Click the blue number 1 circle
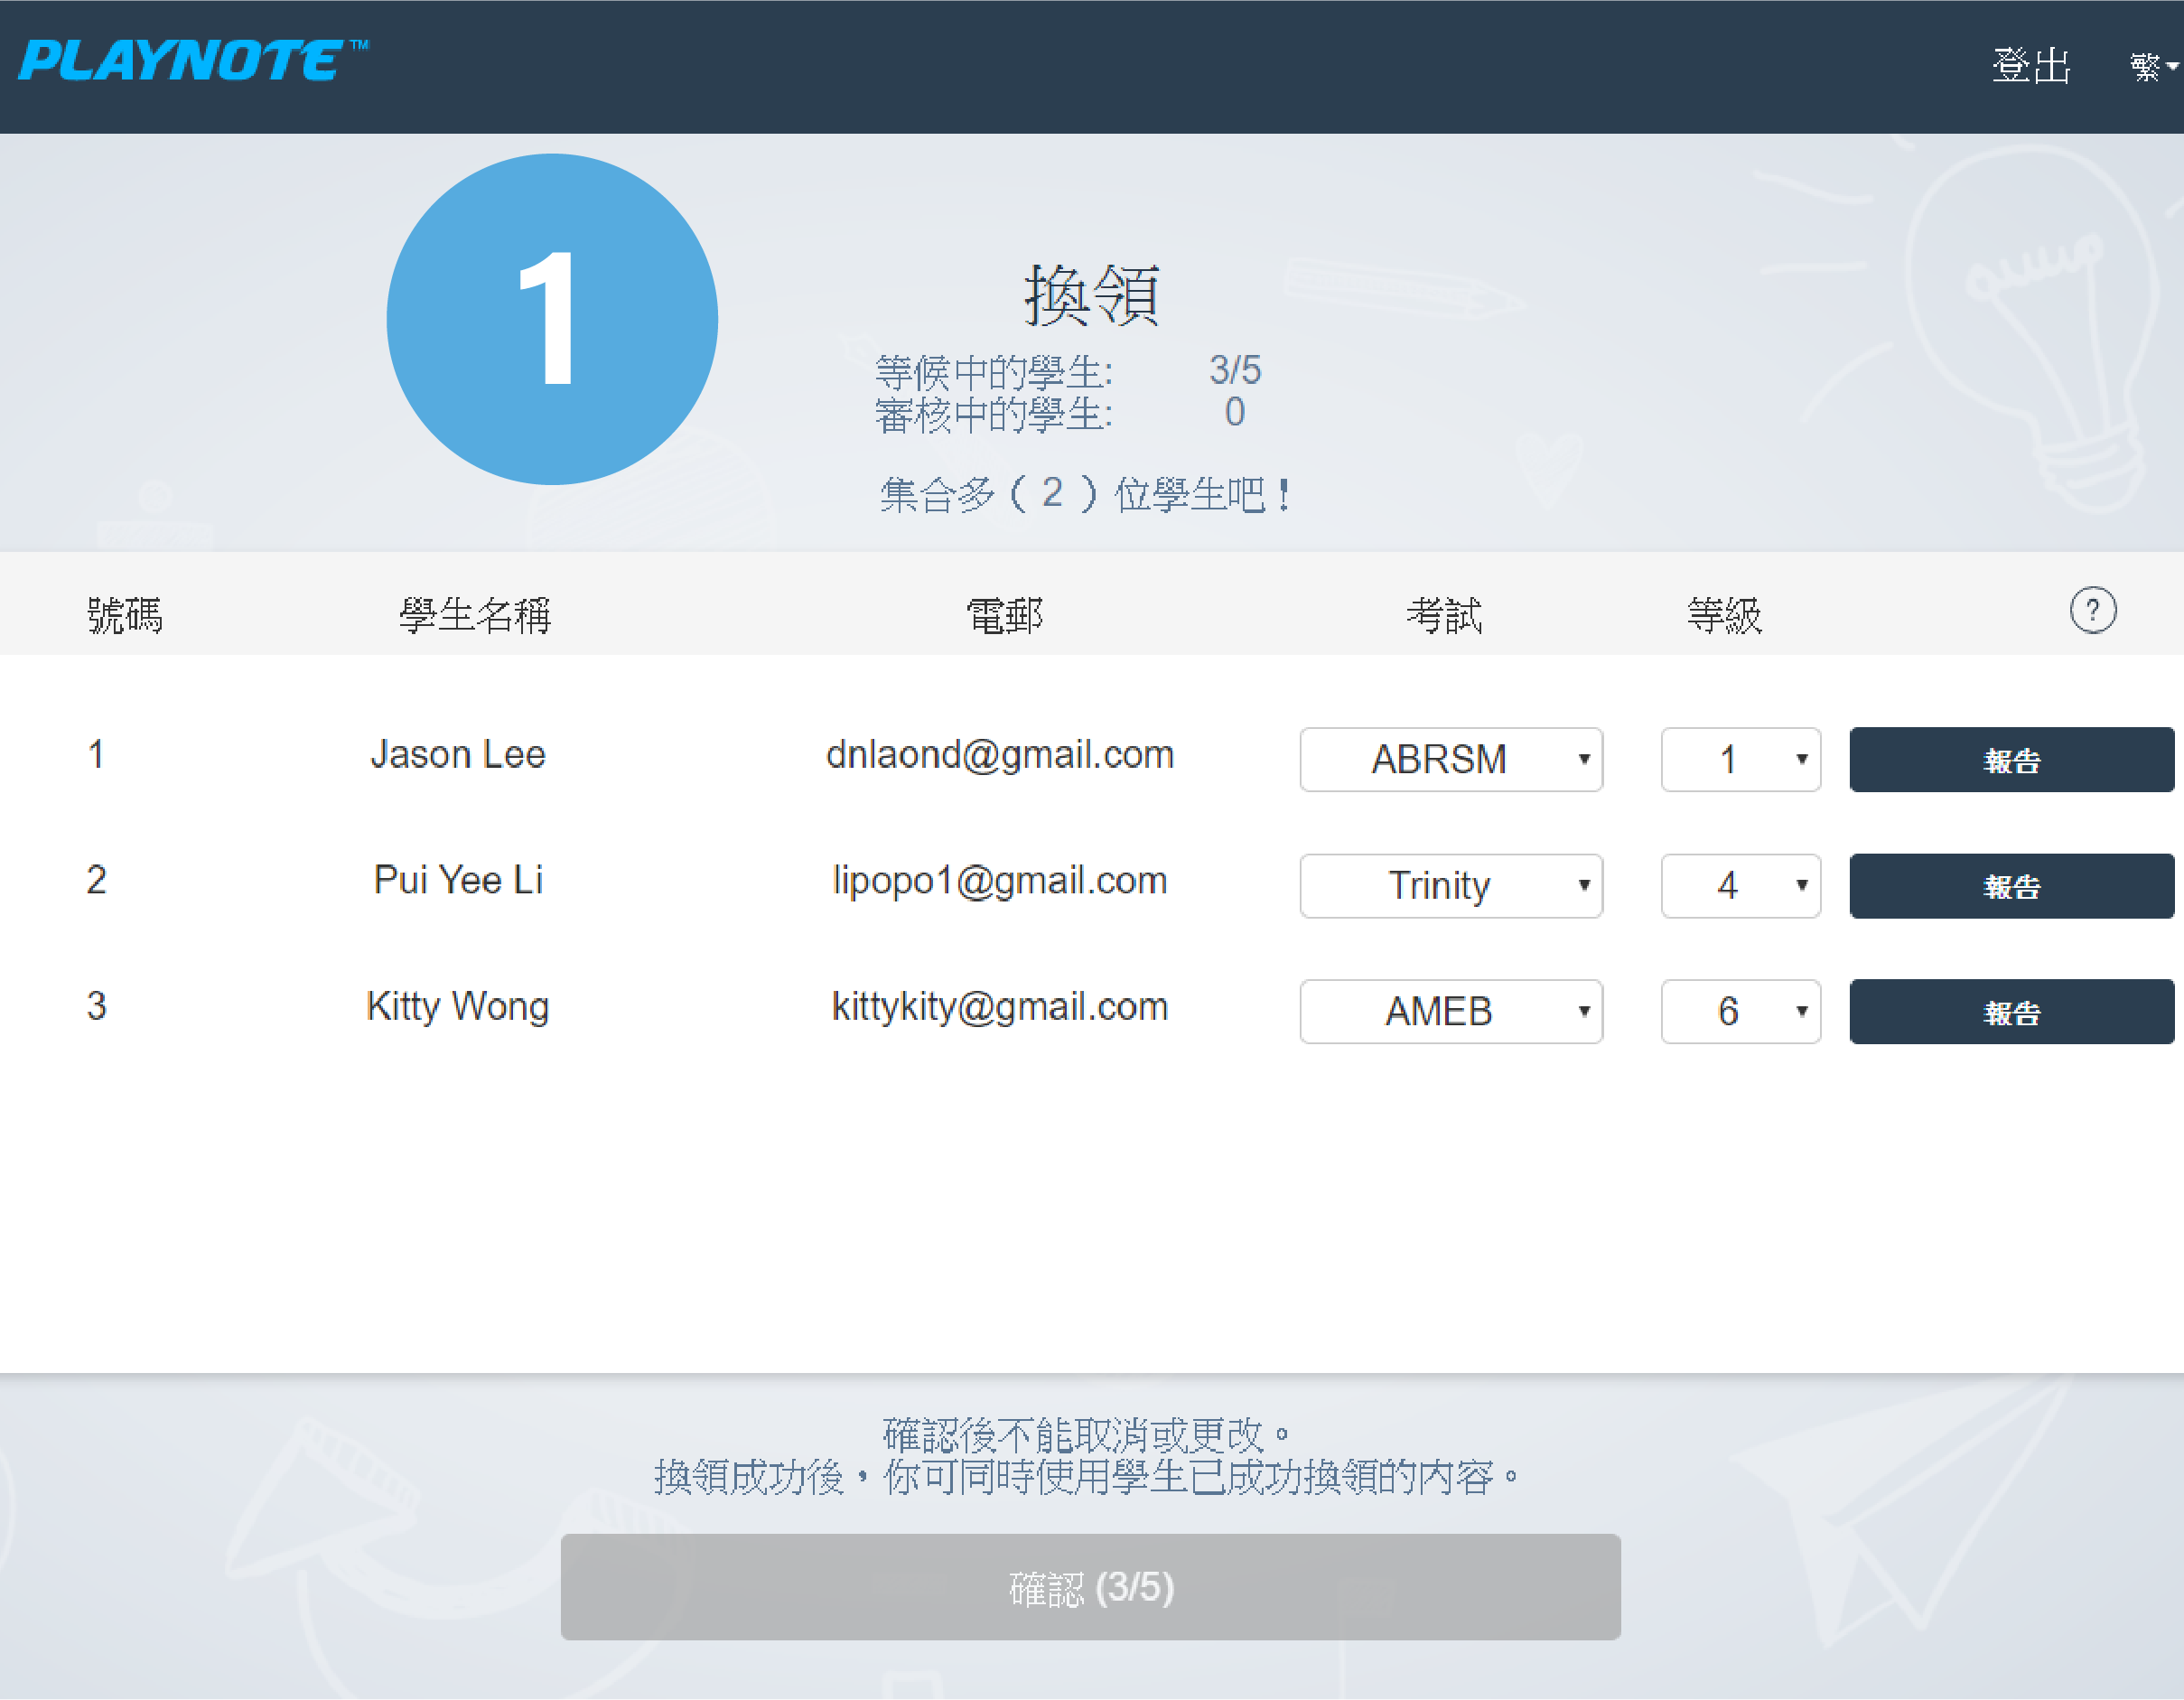2184x1700 pixels. point(552,319)
